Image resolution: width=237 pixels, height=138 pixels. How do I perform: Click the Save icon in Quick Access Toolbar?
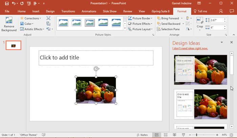pyautogui.click(x=6, y=3)
